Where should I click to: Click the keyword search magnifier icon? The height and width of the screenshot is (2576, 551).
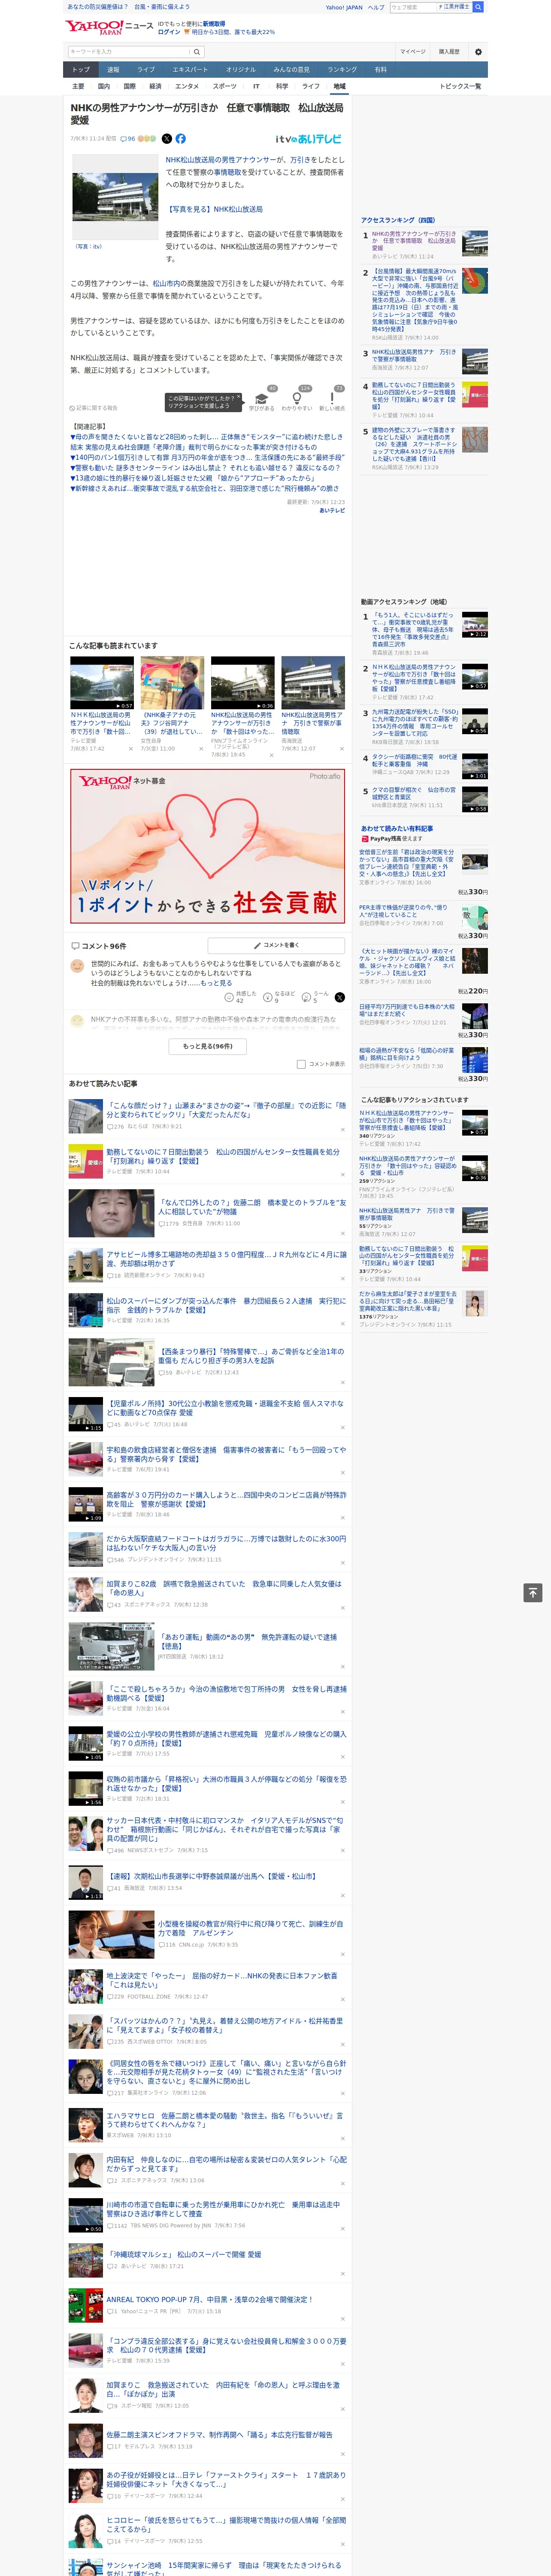(x=197, y=52)
